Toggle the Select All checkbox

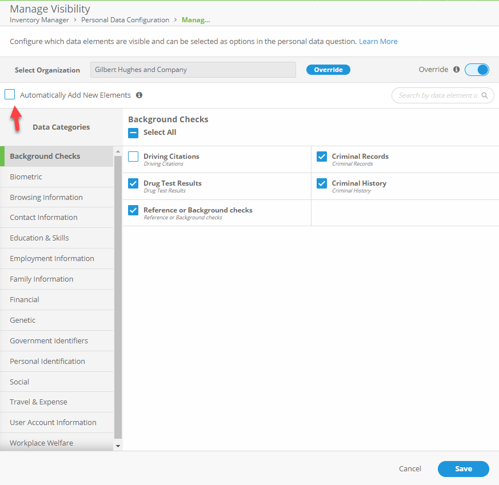(133, 133)
